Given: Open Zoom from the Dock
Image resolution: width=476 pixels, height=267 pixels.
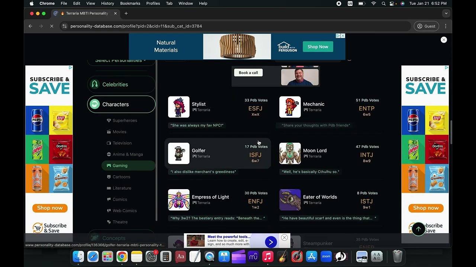Looking at the screenshot, I should click(x=326, y=257).
